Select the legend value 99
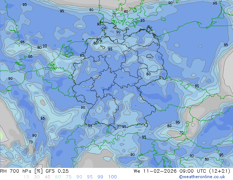The height and width of the screenshot is (180, 233). [100, 177]
